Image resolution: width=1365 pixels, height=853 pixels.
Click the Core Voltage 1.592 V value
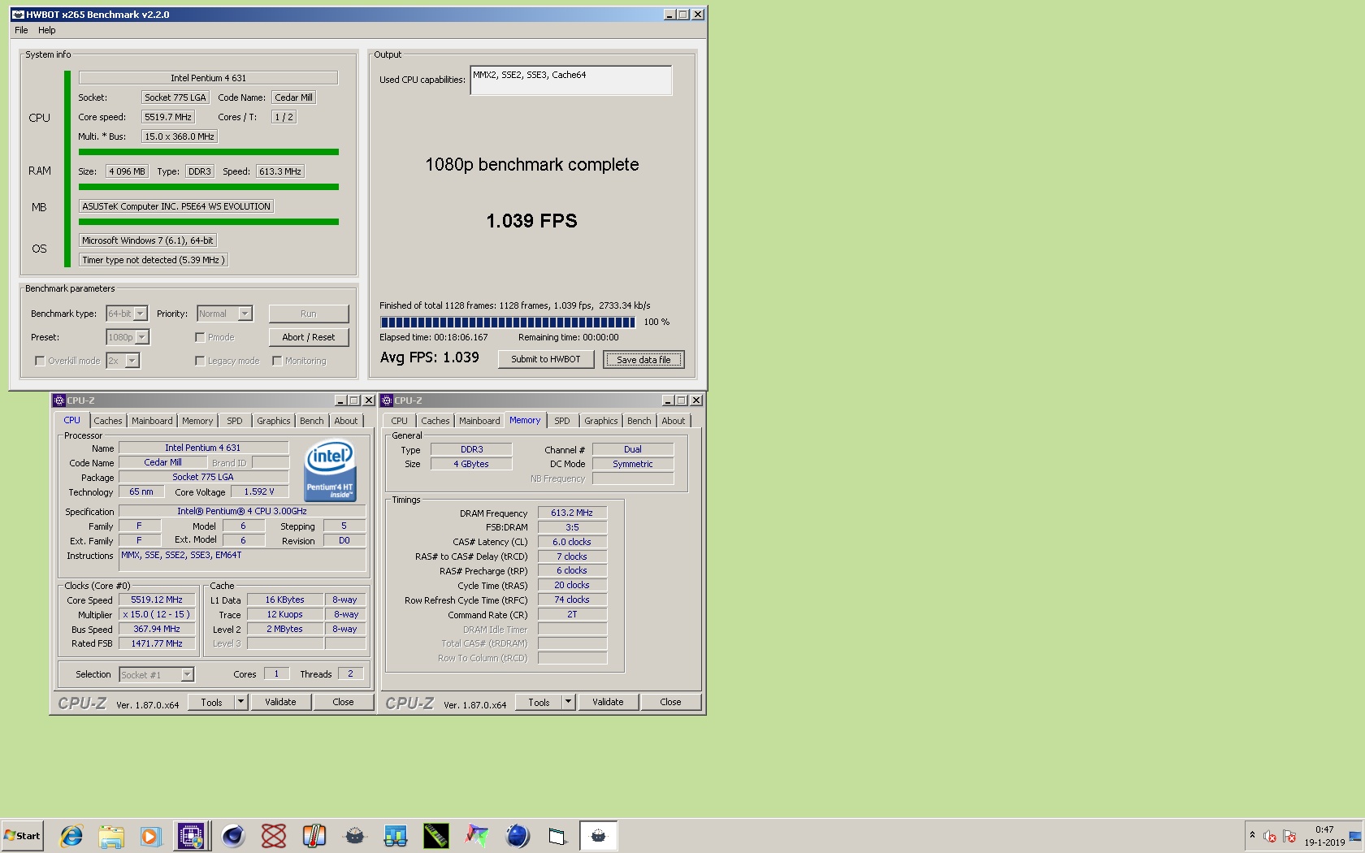(259, 492)
